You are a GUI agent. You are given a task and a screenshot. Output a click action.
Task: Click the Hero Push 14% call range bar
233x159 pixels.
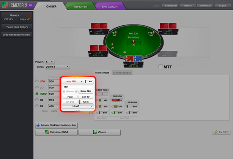point(104,100)
